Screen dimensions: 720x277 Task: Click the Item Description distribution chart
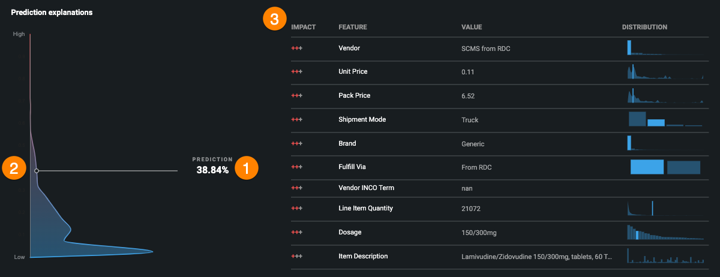click(664, 256)
